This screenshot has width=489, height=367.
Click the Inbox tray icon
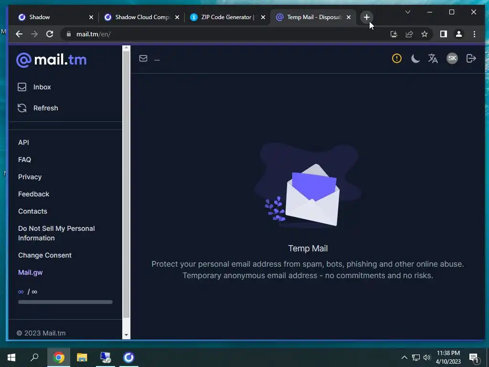pyautogui.click(x=22, y=87)
